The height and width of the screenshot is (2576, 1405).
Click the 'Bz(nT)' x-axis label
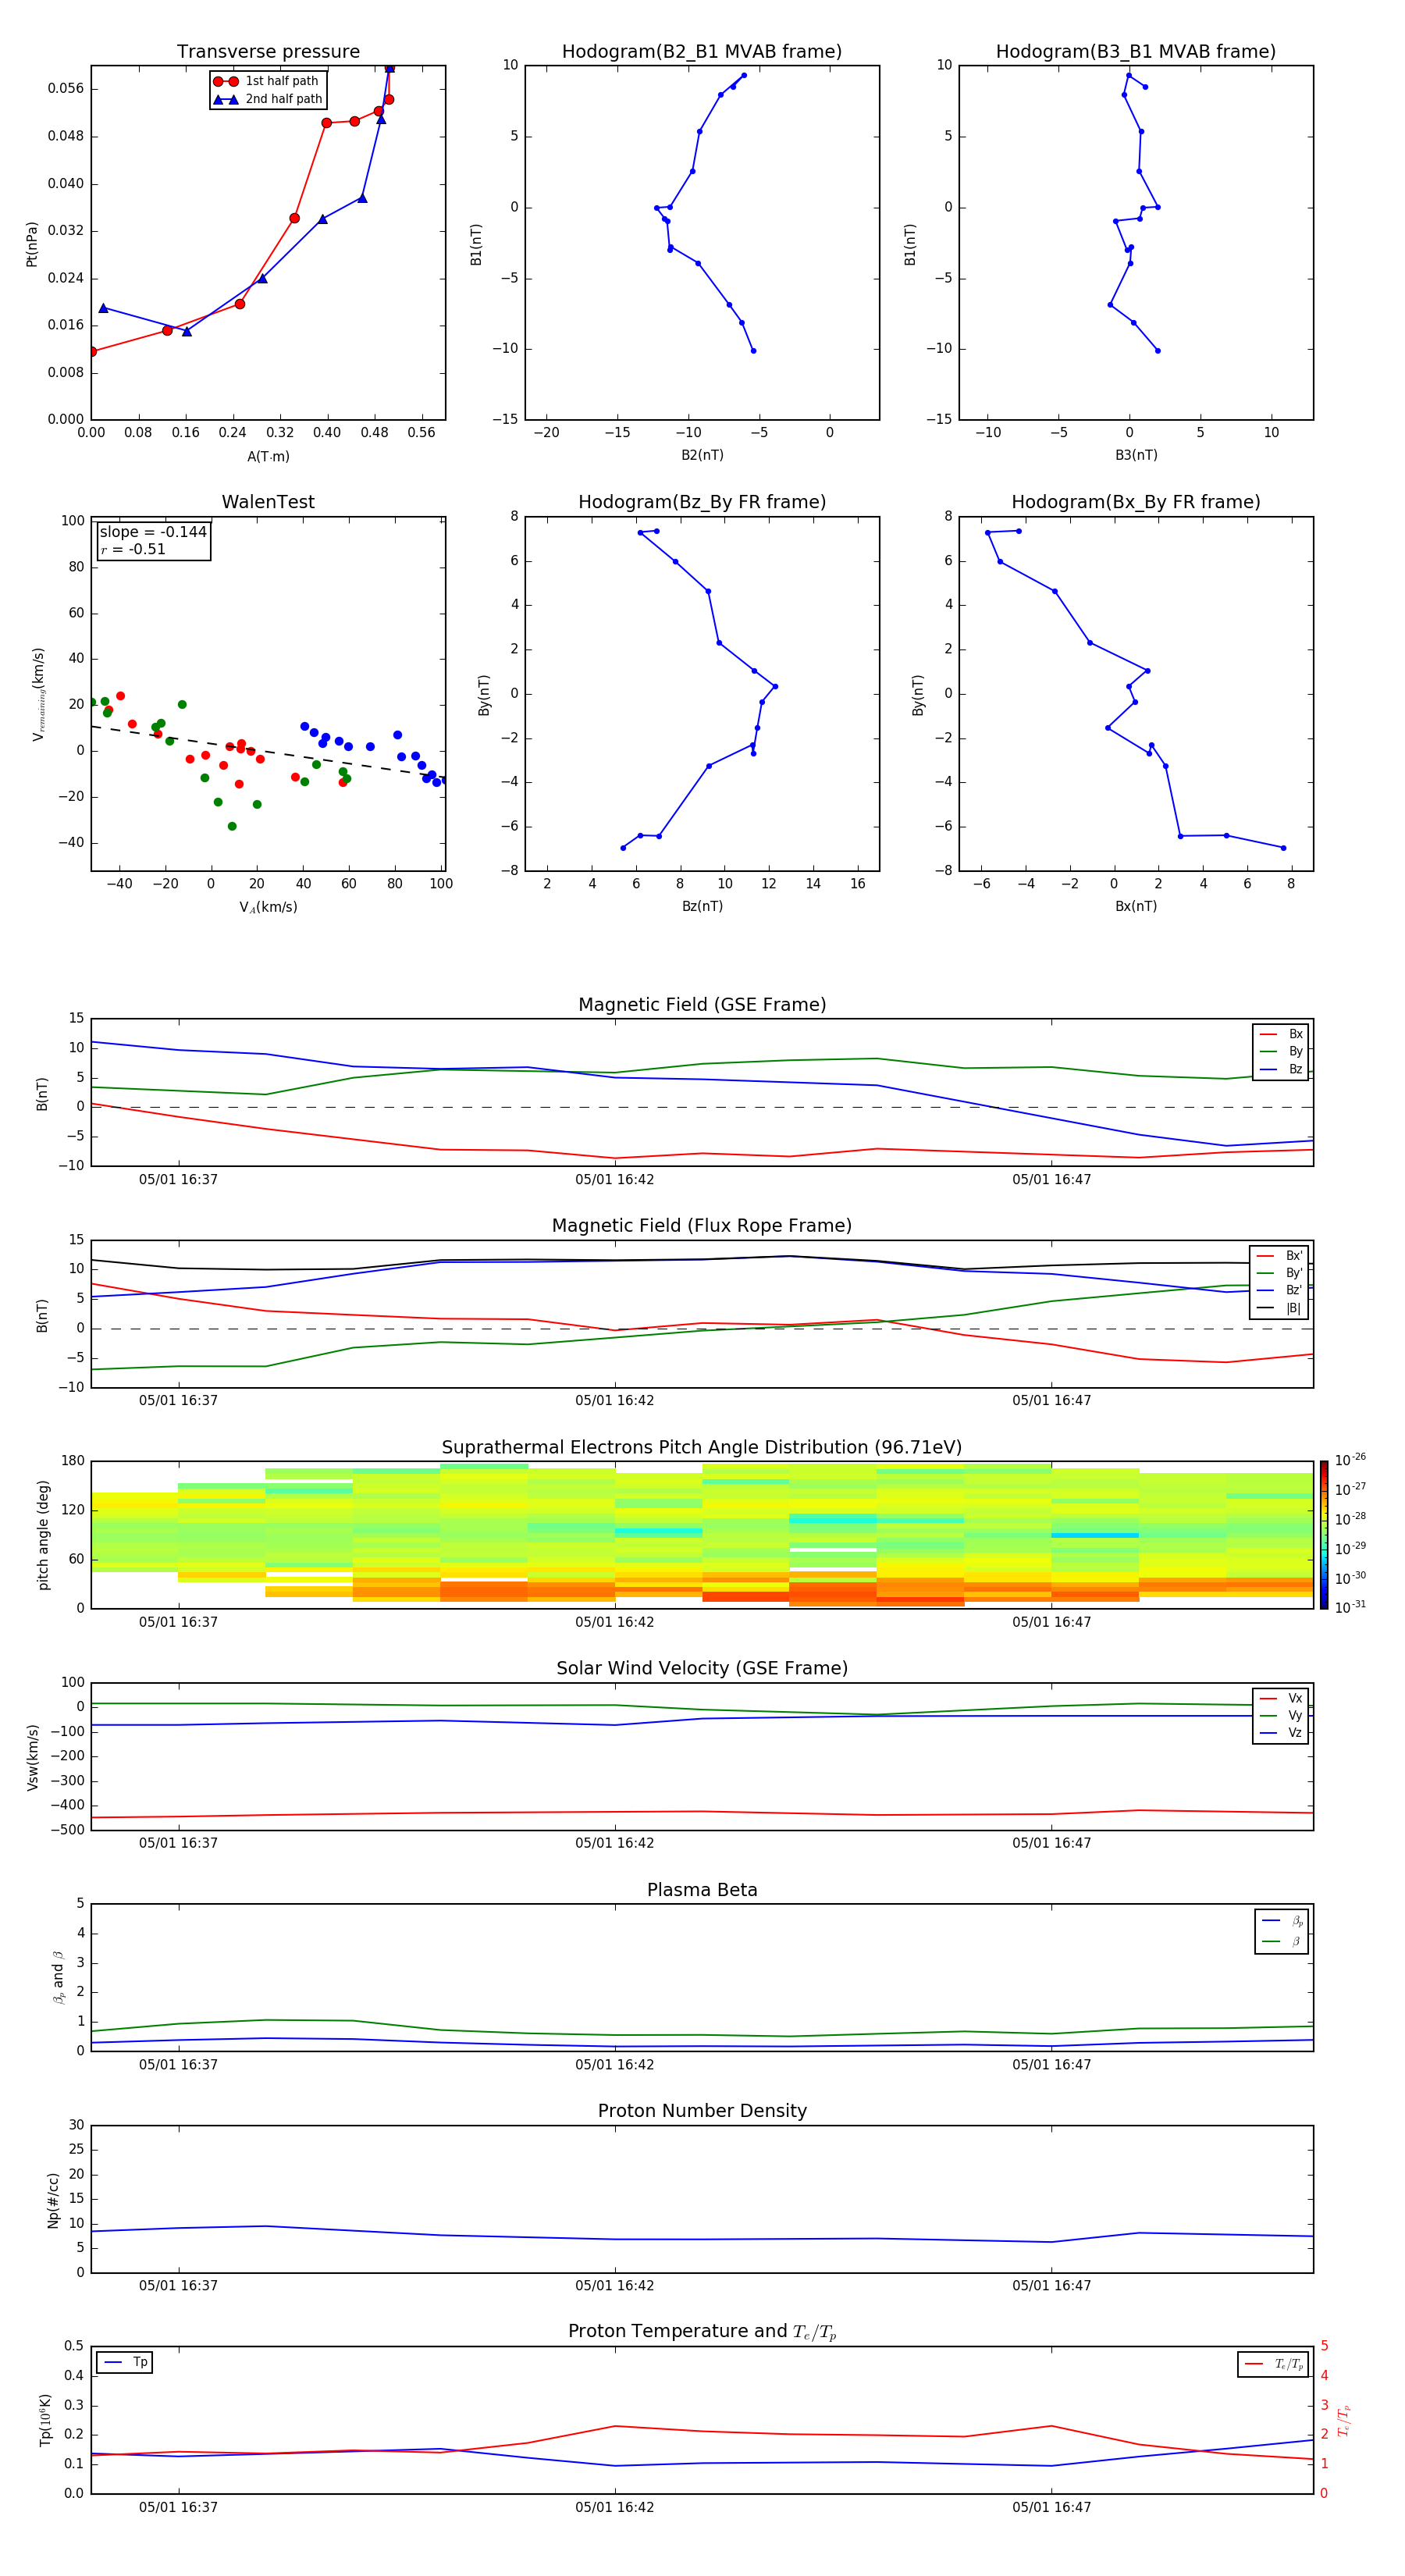tap(702, 906)
